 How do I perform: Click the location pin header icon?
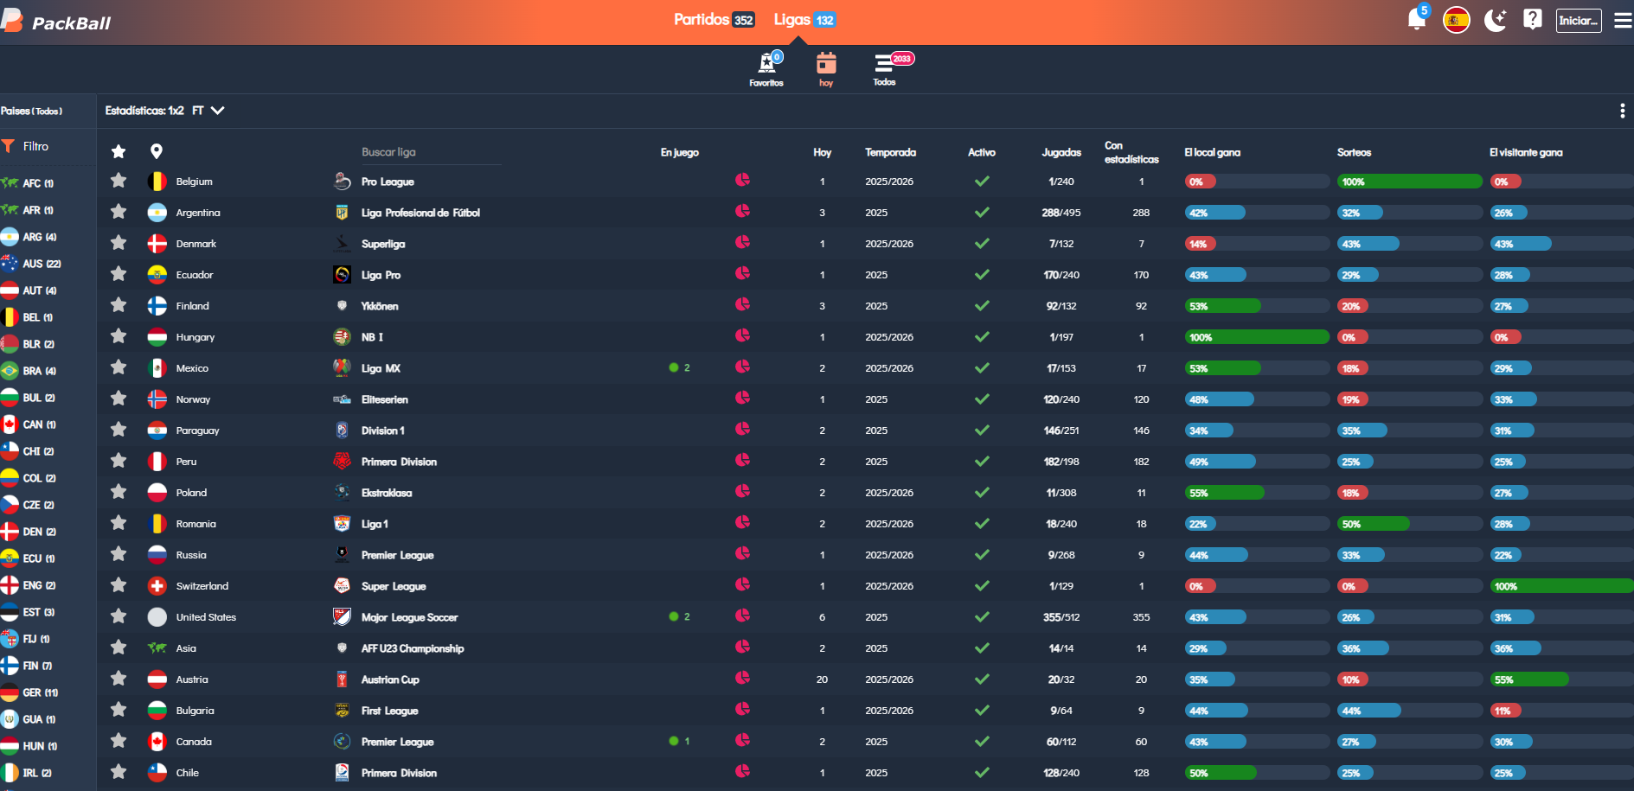pyautogui.click(x=157, y=152)
